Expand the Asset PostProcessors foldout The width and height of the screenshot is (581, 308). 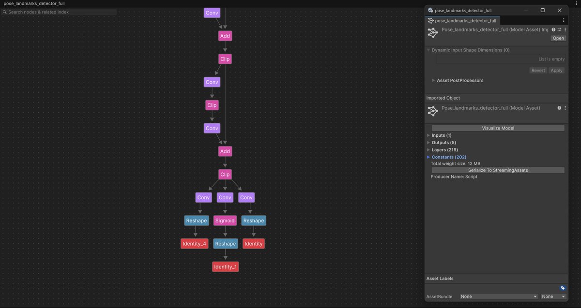point(433,80)
